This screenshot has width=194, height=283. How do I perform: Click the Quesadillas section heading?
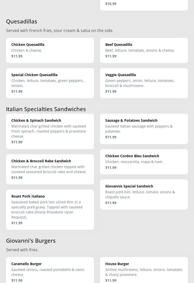pos(22,21)
